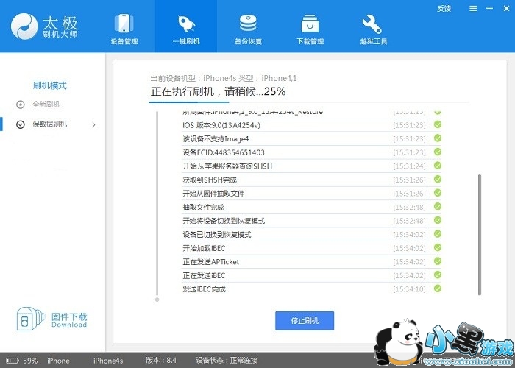Image resolution: width=515 pixels, height=368 pixels.
Task: Click the 刷机模式 sidebar heading
Action: [x=49, y=85]
